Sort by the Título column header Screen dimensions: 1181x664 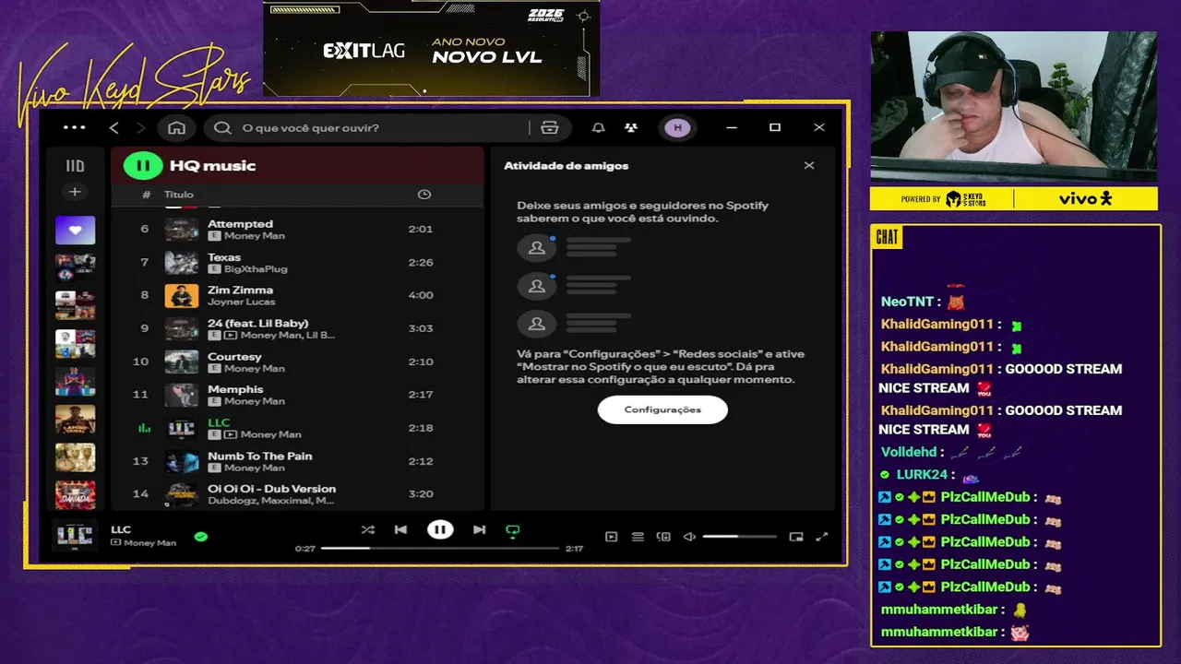point(179,195)
